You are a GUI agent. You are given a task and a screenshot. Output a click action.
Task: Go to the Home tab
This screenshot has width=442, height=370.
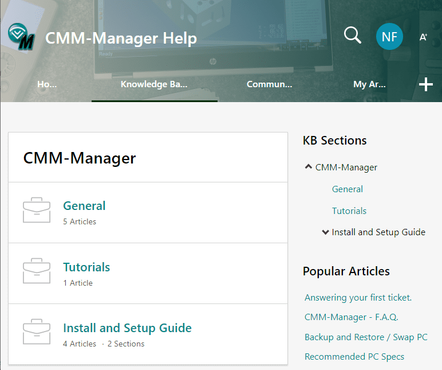tap(47, 84)
